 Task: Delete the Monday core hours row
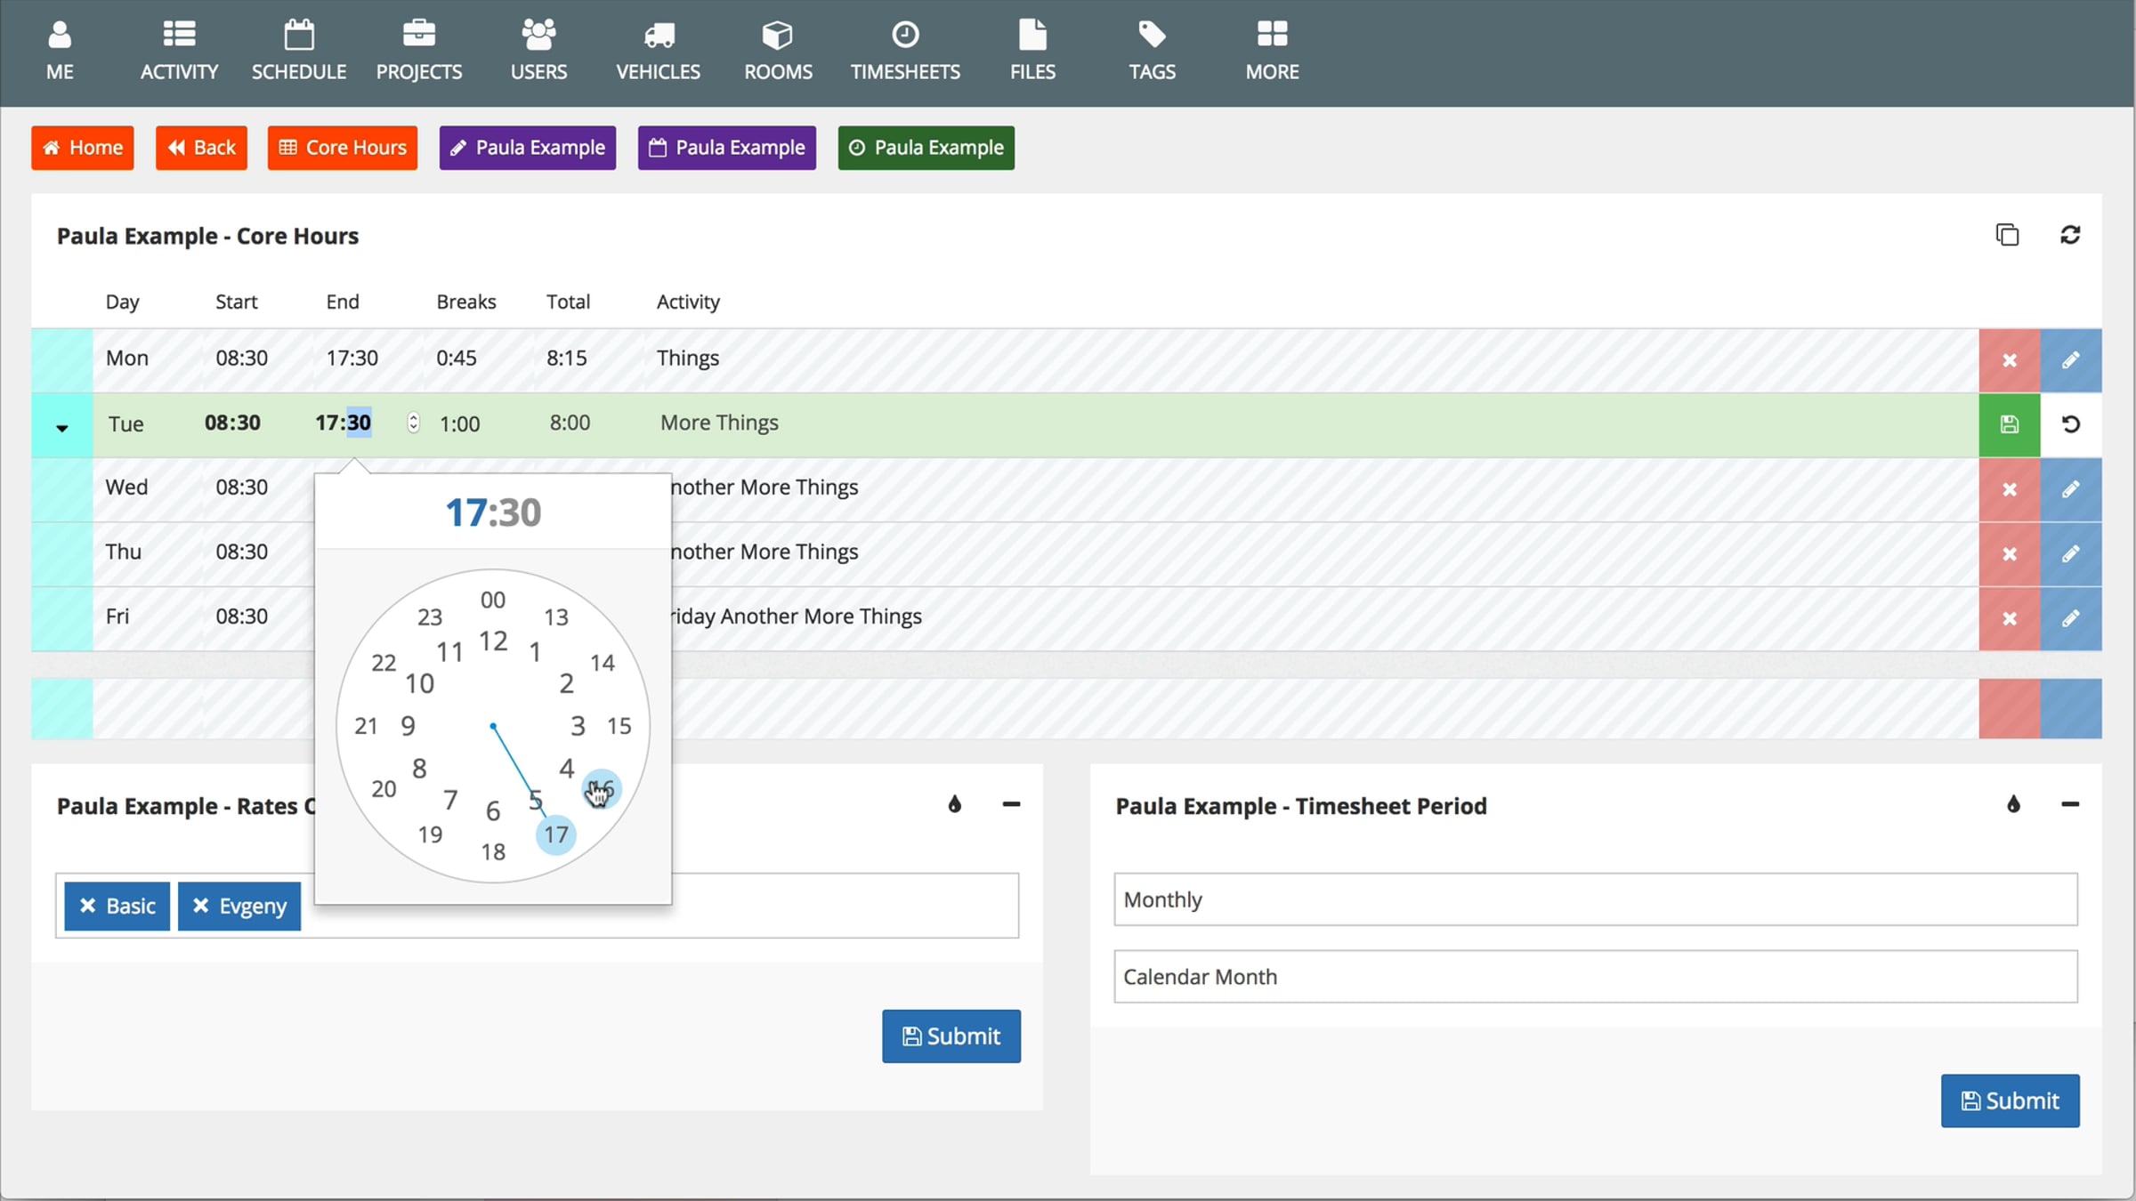tap(2010, 360)
